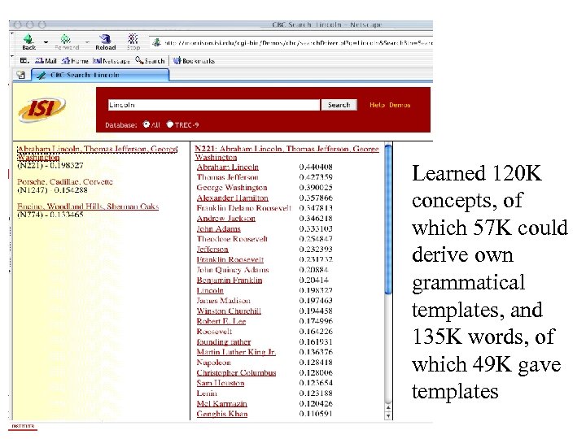Click the Theodore Roosevelt entry
The image size is (586, 439).
[232, 239]
